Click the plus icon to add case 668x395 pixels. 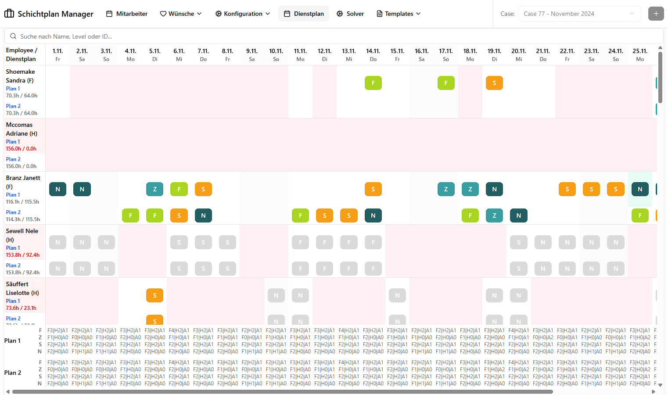tap(656, 14)
